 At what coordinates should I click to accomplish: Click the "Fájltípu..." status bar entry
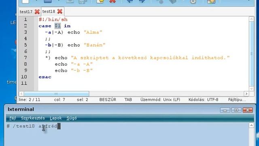tap(237, 100)
